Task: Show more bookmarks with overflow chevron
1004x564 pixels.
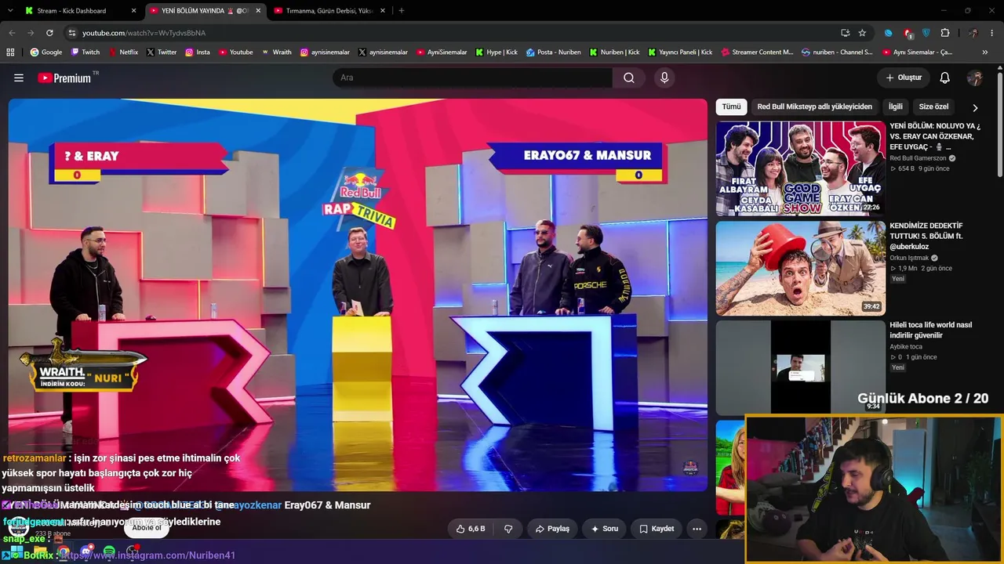Action: click(x=985, y=52)
